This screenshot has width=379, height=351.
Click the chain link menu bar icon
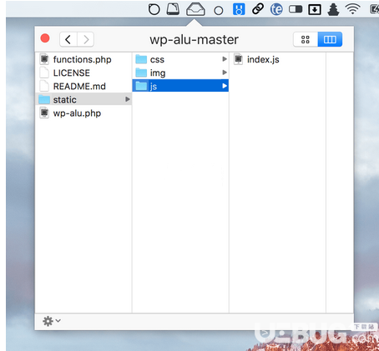258,9
